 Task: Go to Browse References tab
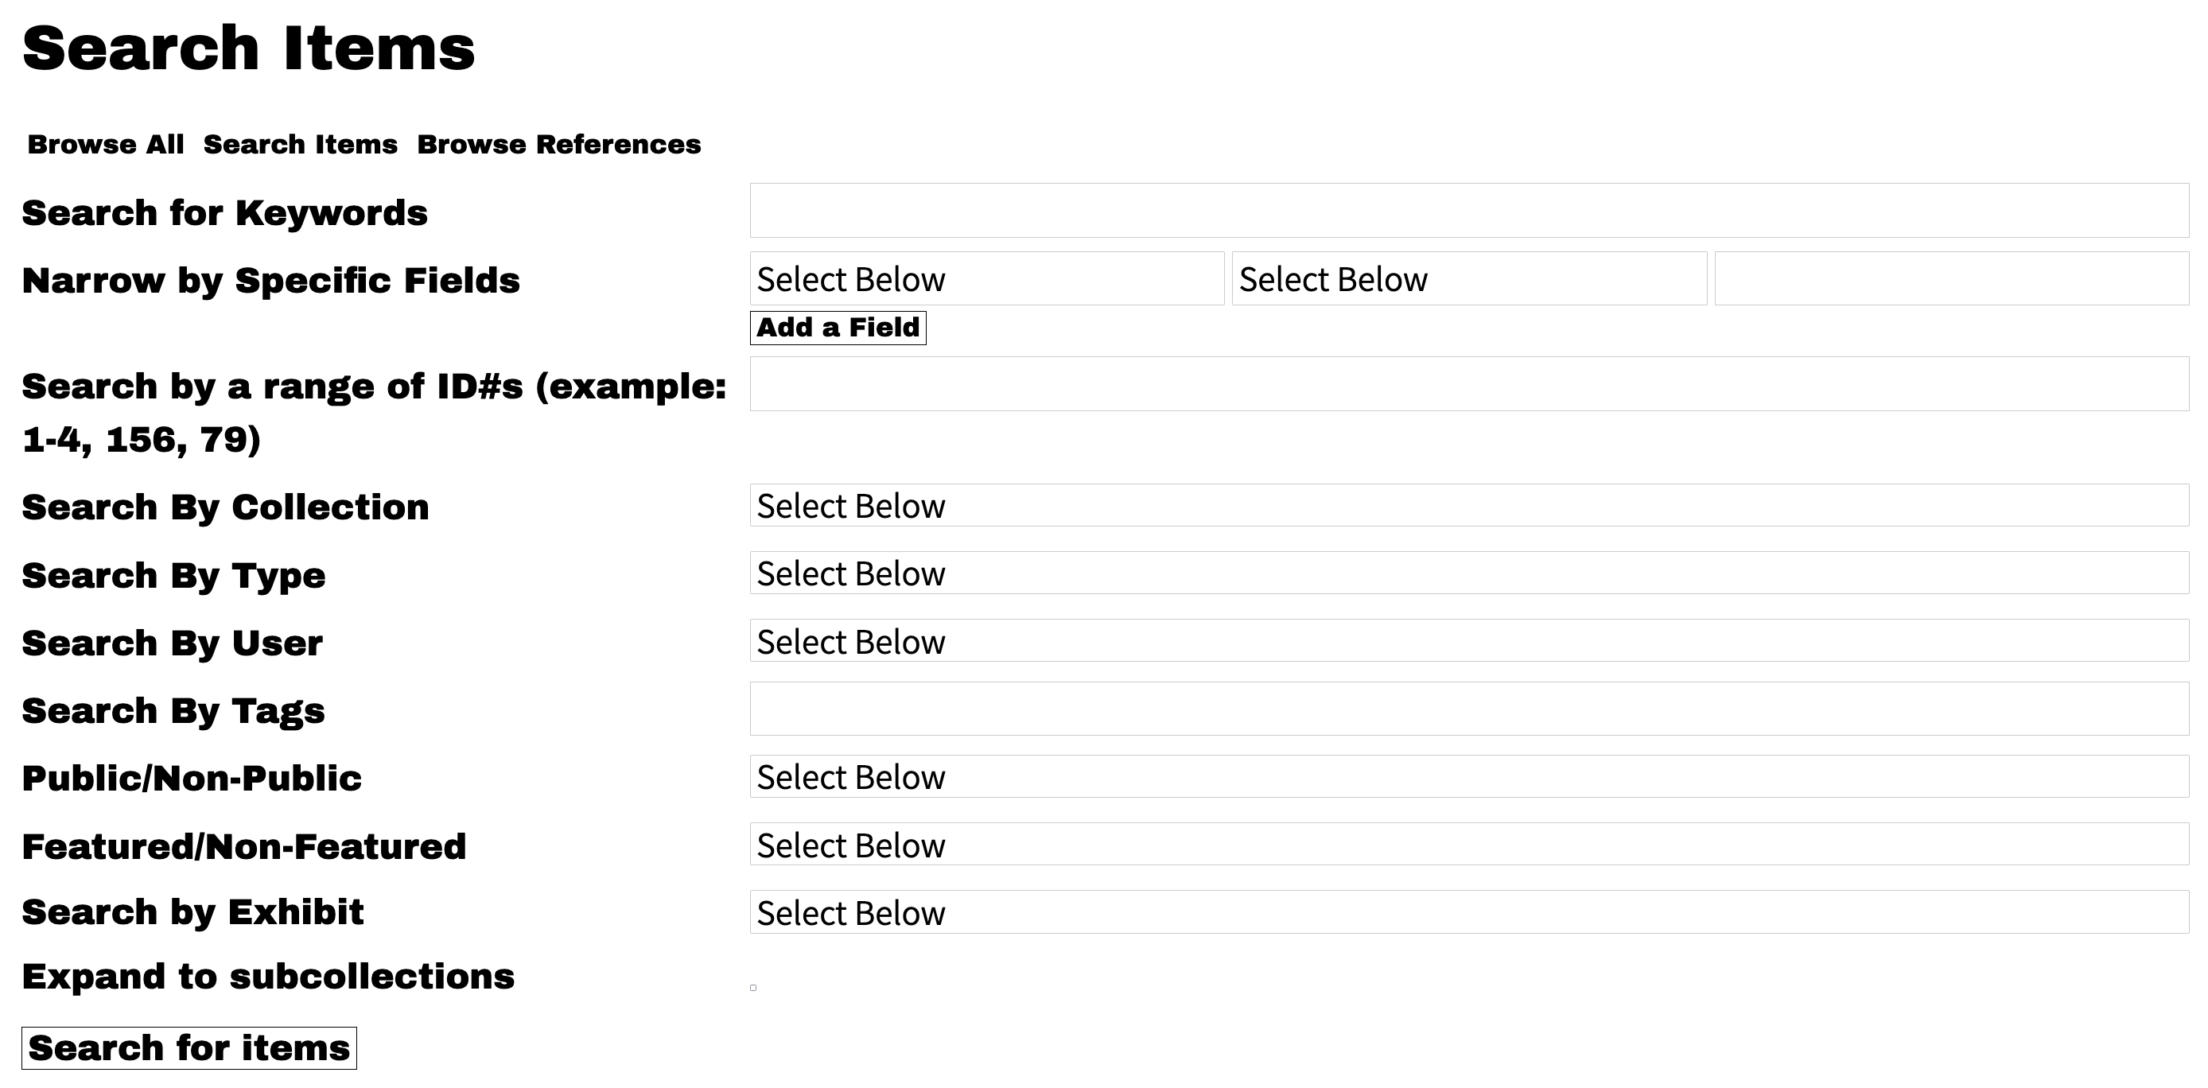tap(559, 144)
